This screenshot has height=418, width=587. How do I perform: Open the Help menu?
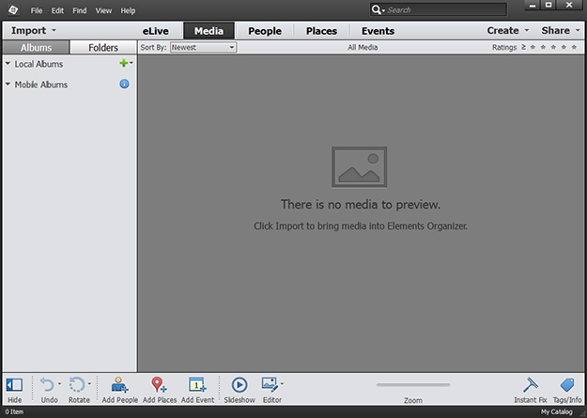128,10
